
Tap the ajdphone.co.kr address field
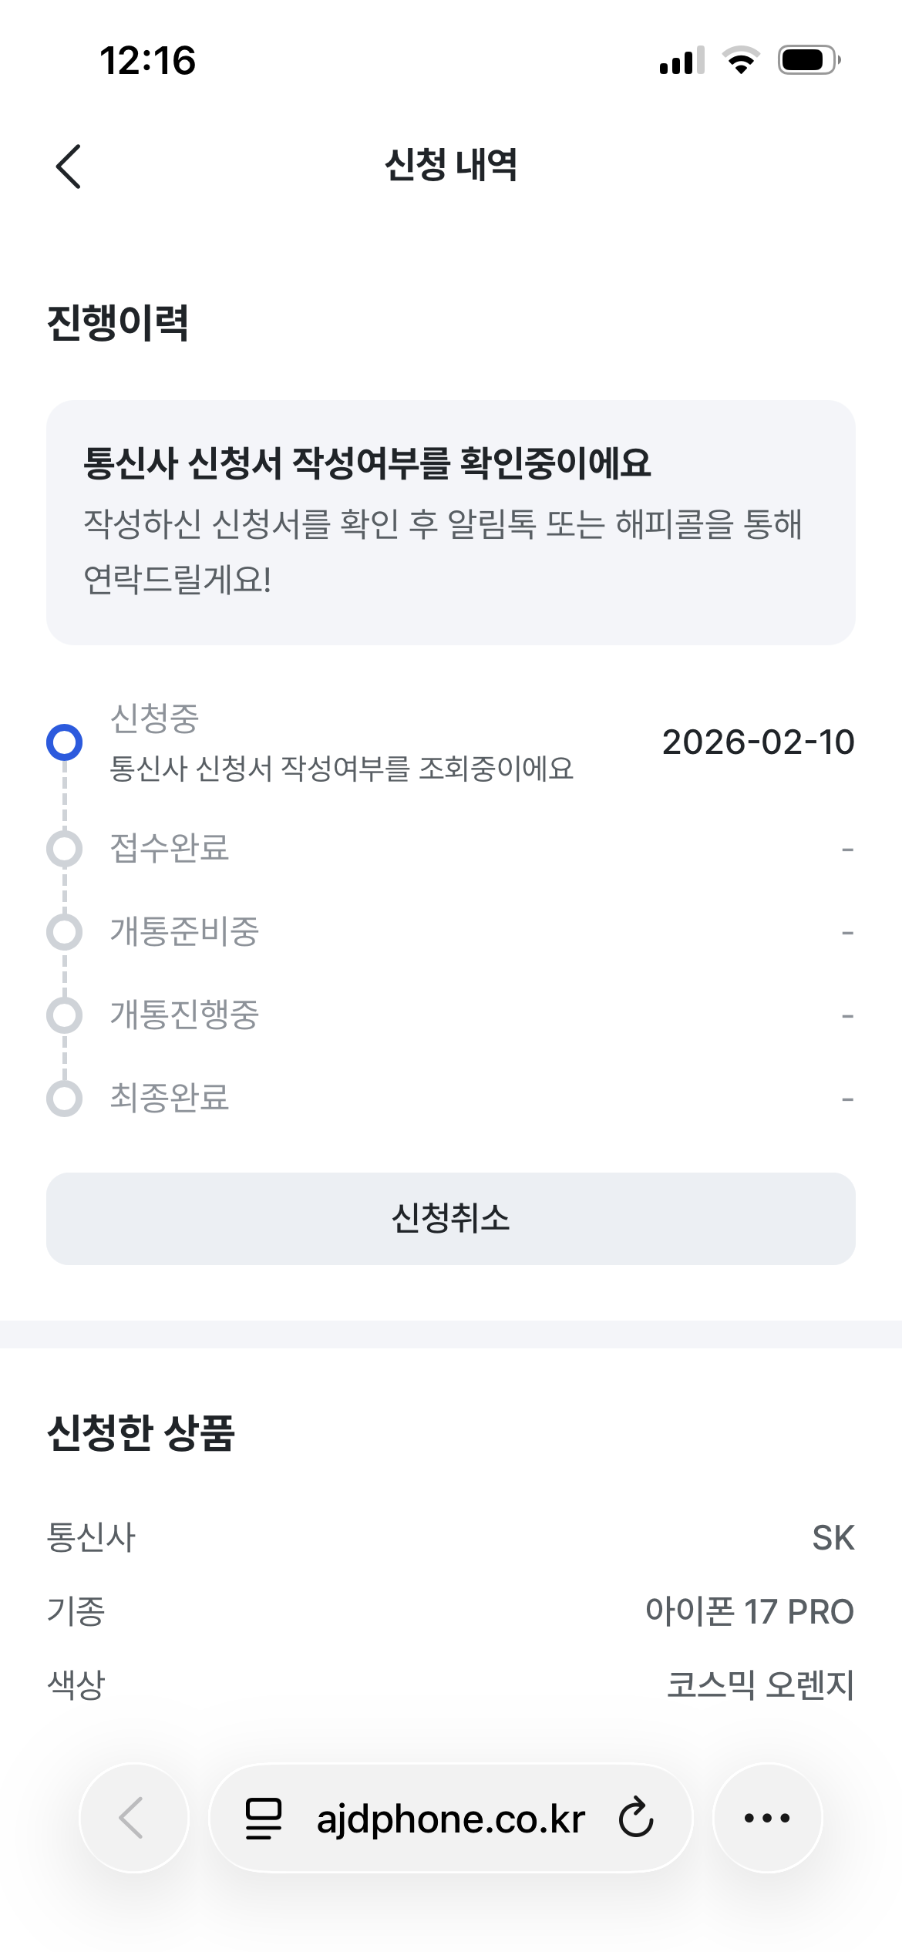pyautogui.click(x=451, y=1818)
